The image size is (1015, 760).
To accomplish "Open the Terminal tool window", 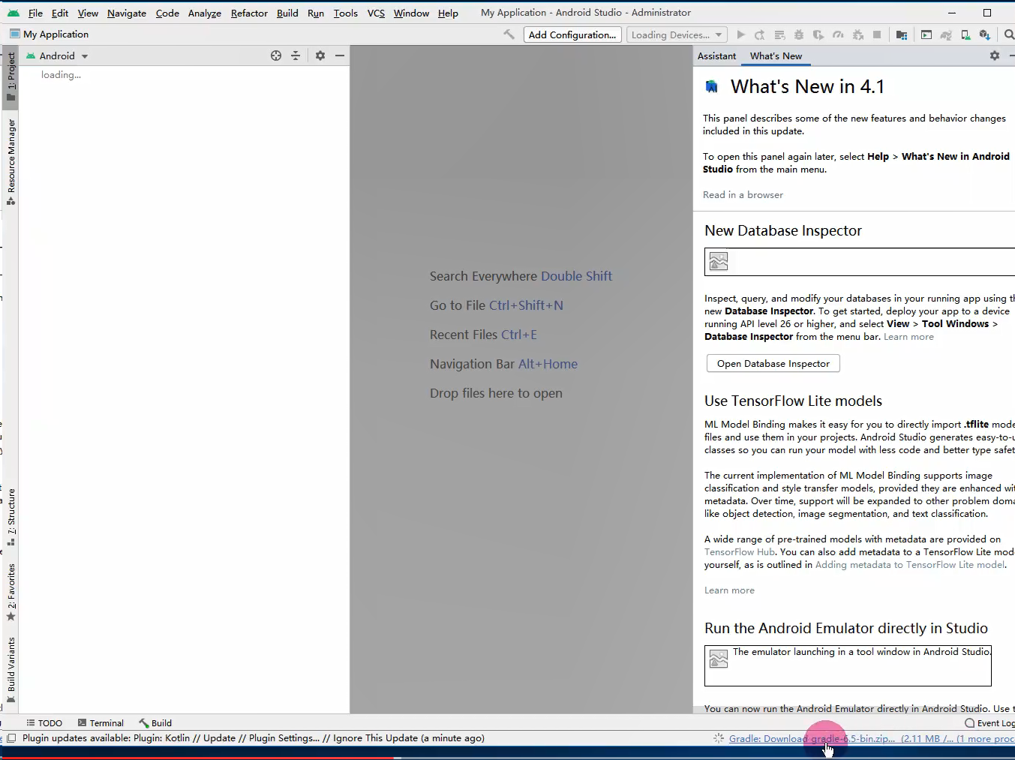I will (x=101, y=722).
